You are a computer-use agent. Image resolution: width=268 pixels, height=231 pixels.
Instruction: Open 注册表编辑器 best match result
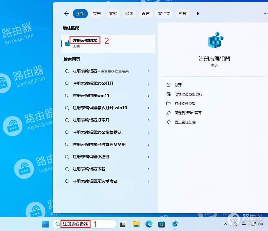pyautogui.click(x=108, y=44)
